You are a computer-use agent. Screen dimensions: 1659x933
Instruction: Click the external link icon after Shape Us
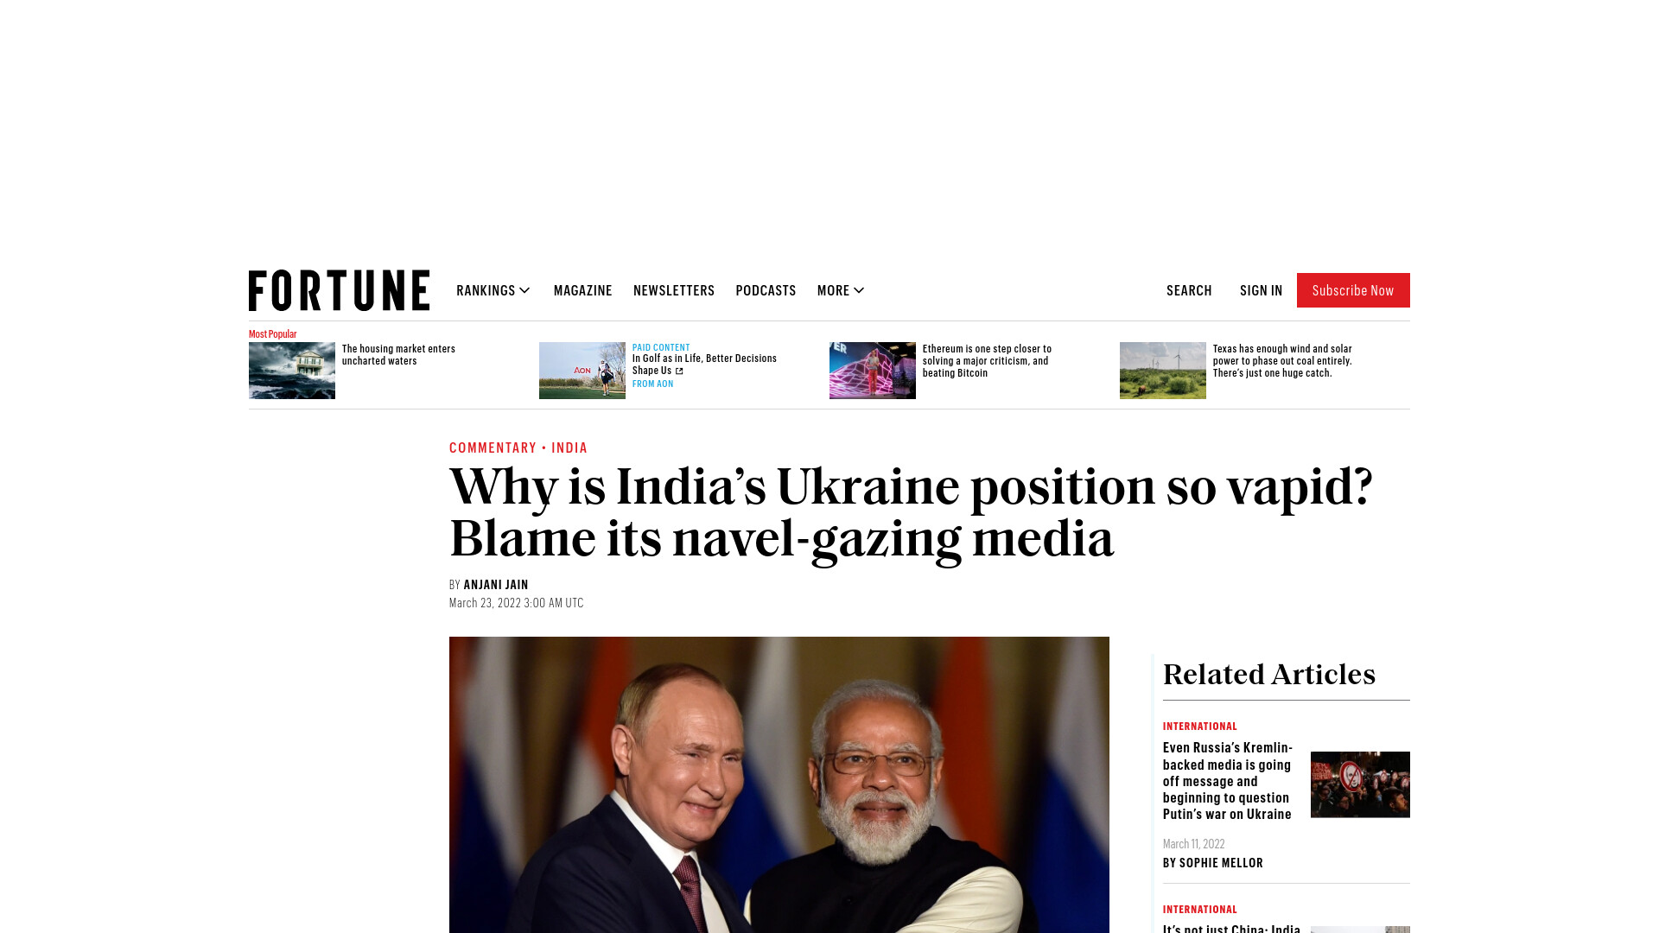point(679,371)
